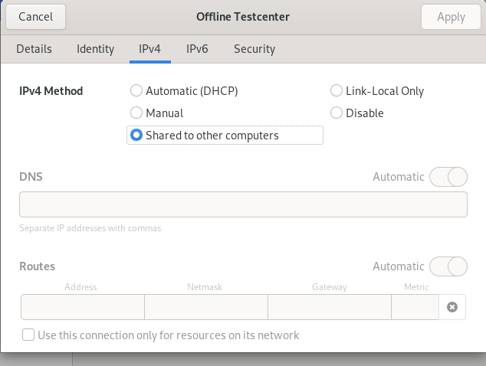Switch to the IPv6 tab

(197, 49)
